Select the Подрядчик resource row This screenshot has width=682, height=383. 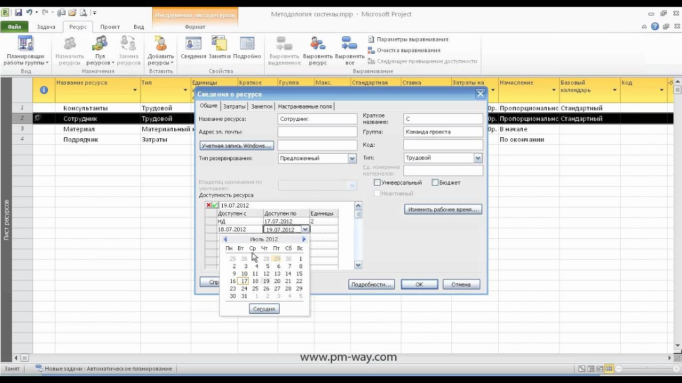click(81, 139)
